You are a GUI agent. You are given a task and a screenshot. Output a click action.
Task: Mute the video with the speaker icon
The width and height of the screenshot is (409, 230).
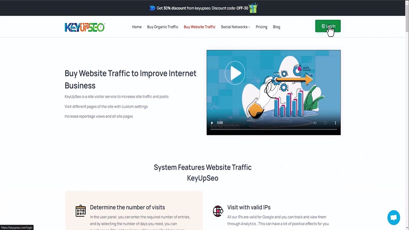[x=315, y=123]
